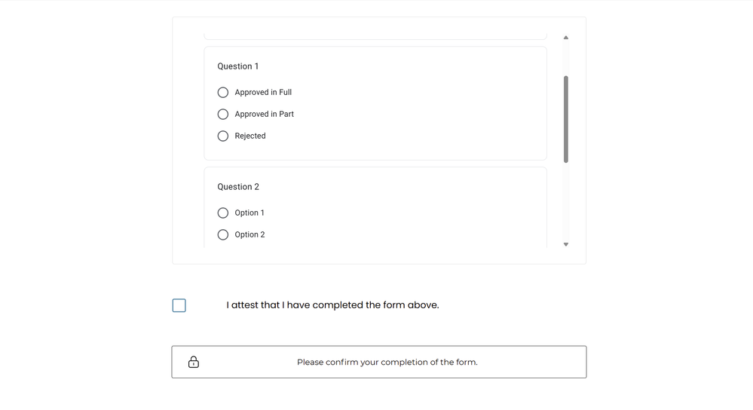
Task: Click the Question 1 heading
Action: 238,66
